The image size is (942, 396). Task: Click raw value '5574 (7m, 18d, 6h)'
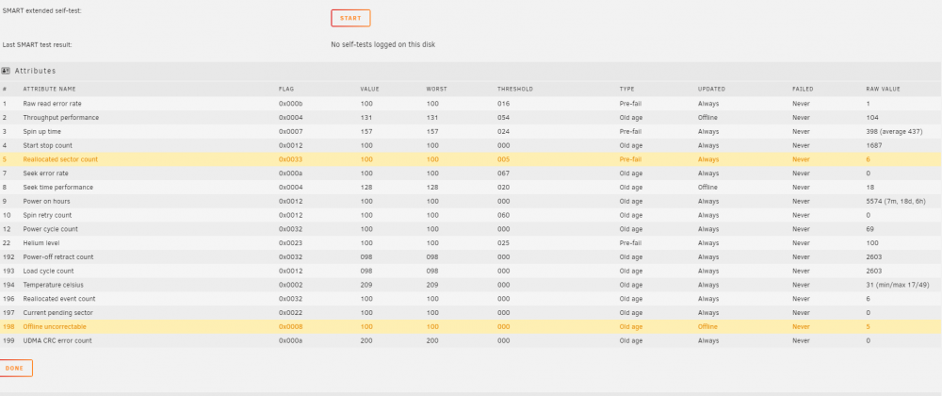click(896, 201)
